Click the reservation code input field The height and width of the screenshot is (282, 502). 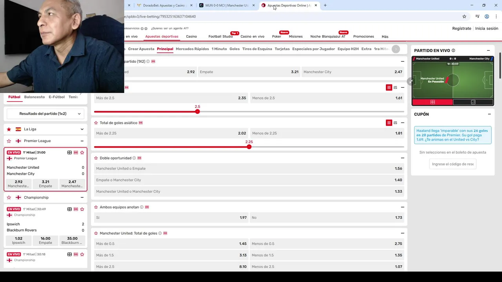[x=453, y=164]
